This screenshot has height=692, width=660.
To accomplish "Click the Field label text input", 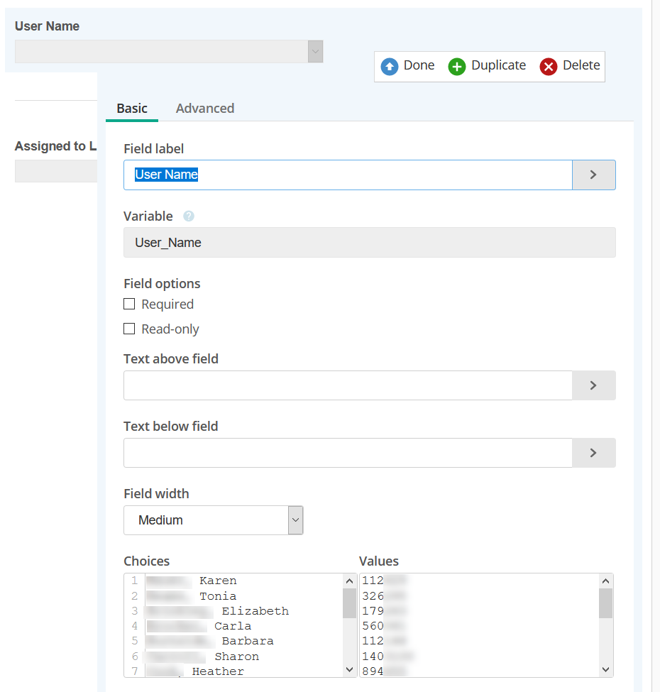I will [x=348, y=175].
